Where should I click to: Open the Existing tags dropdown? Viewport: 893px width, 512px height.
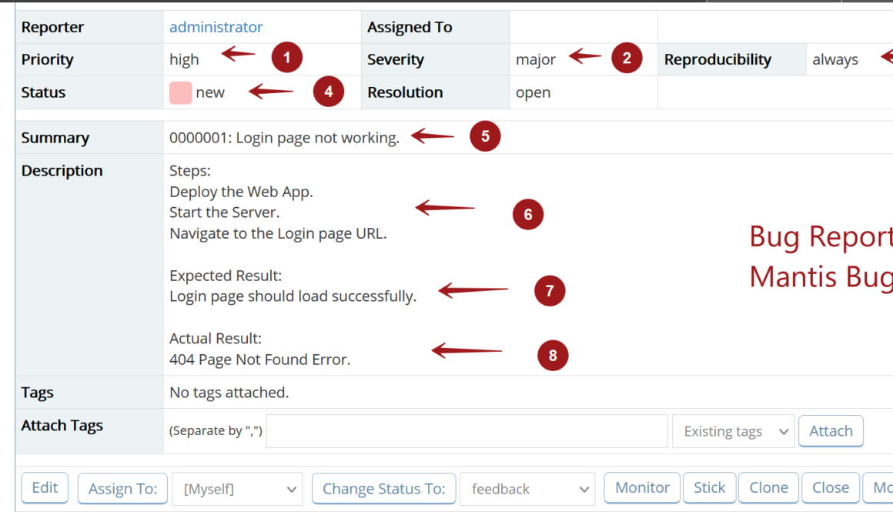[x=733, y=431]
